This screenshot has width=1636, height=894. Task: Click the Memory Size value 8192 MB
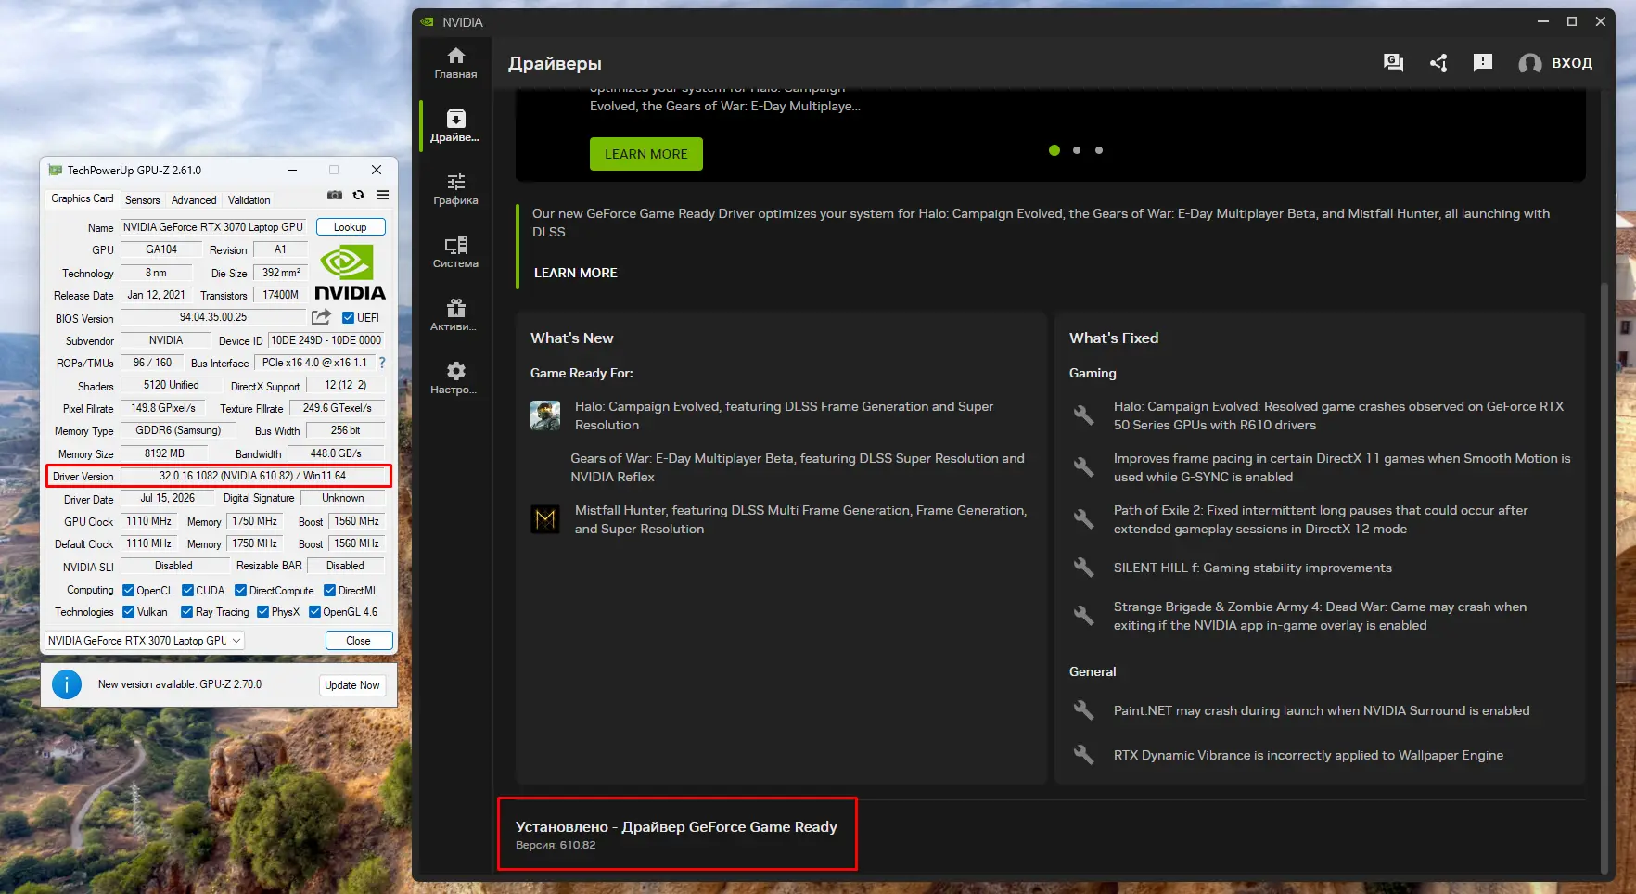coord(164,453)
